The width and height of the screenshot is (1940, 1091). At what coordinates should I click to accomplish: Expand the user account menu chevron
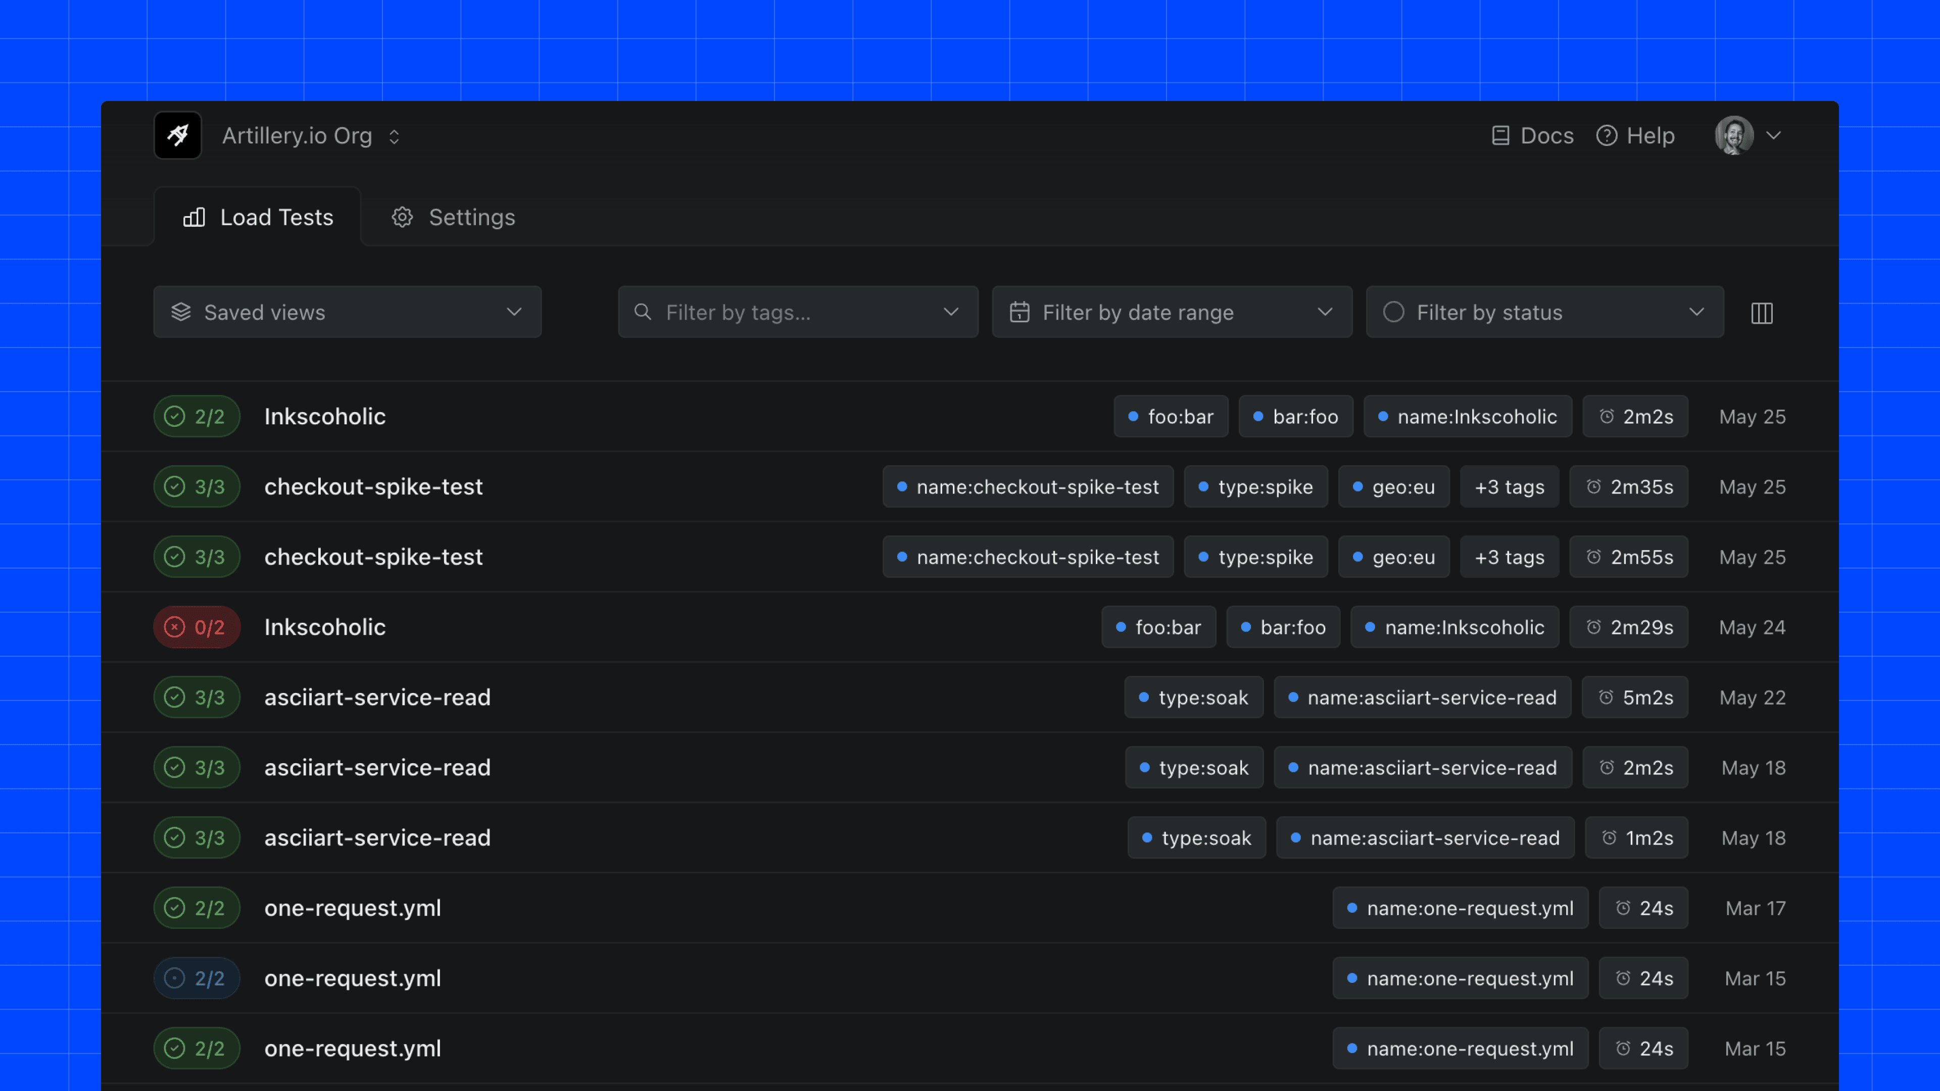tap(1774, 135)
